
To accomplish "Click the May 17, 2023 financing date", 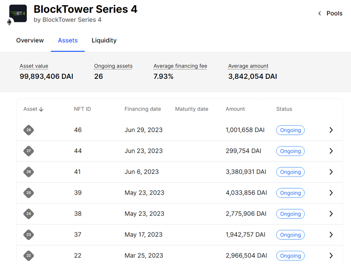I will click(143, 235).
